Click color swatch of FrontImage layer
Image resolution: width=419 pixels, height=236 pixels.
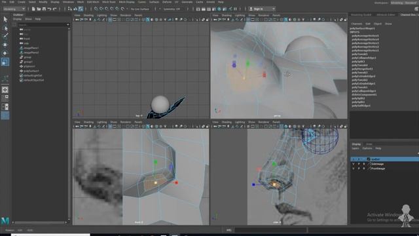369,168
